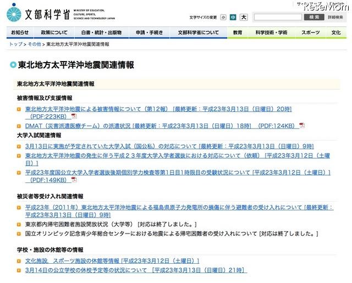Click PDF icon next to (PDF:223KB)

click(x=74, y=116)
